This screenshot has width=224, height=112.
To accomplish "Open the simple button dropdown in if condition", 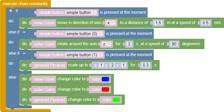I will (x=81, y=13).
